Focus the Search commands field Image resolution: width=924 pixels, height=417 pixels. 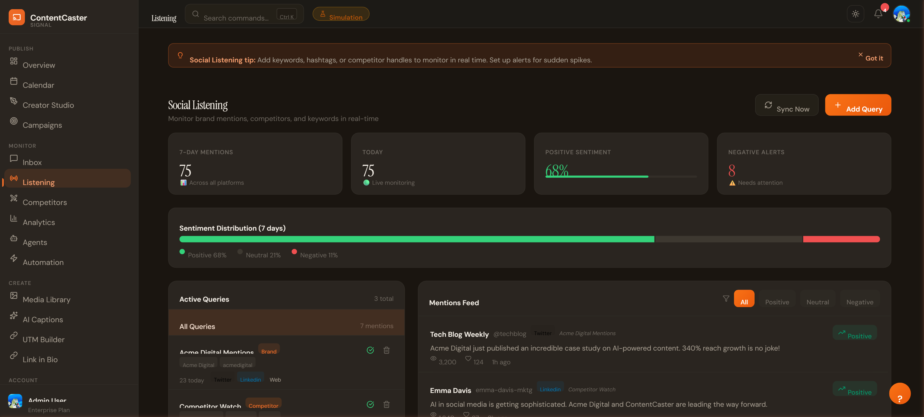click(x=244, y=14)
